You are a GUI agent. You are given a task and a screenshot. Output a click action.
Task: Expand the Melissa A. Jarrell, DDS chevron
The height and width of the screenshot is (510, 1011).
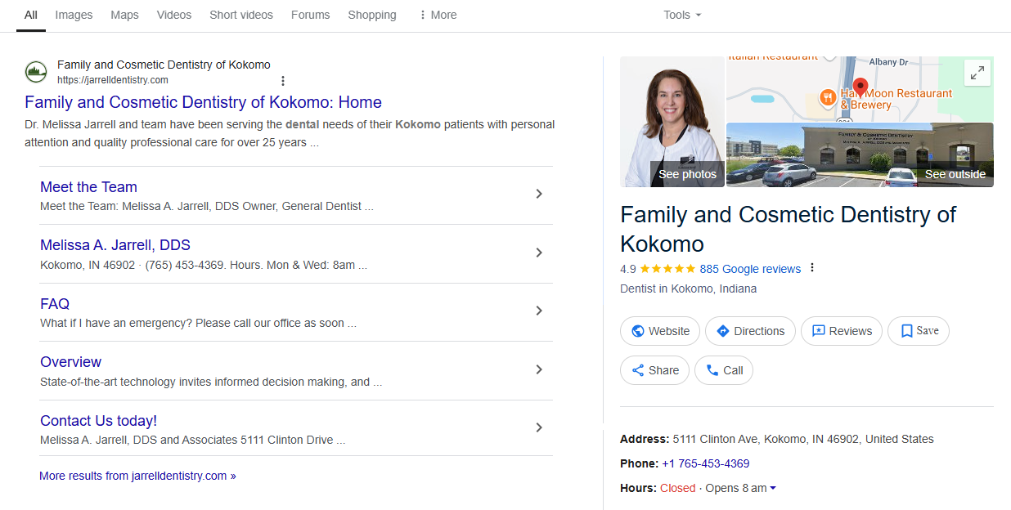pos(539,253)
